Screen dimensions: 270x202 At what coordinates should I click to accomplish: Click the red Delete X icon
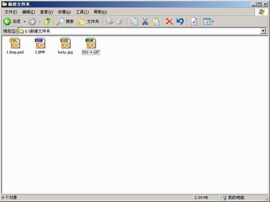(x=169, y=21)
